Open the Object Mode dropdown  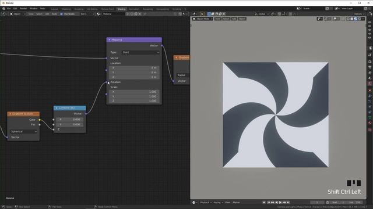(202, 19)
